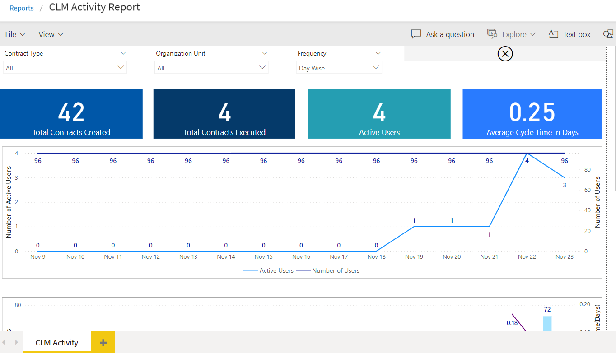Image resolution: width=616 pixels, height=354 pixels.
Task: Add a new page with plus button
Action: [103, 343]
